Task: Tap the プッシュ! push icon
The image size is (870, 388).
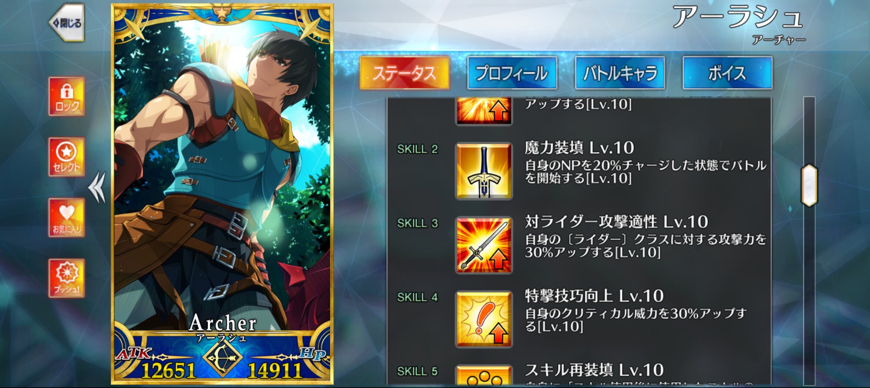Action: (x=67, y=278)
